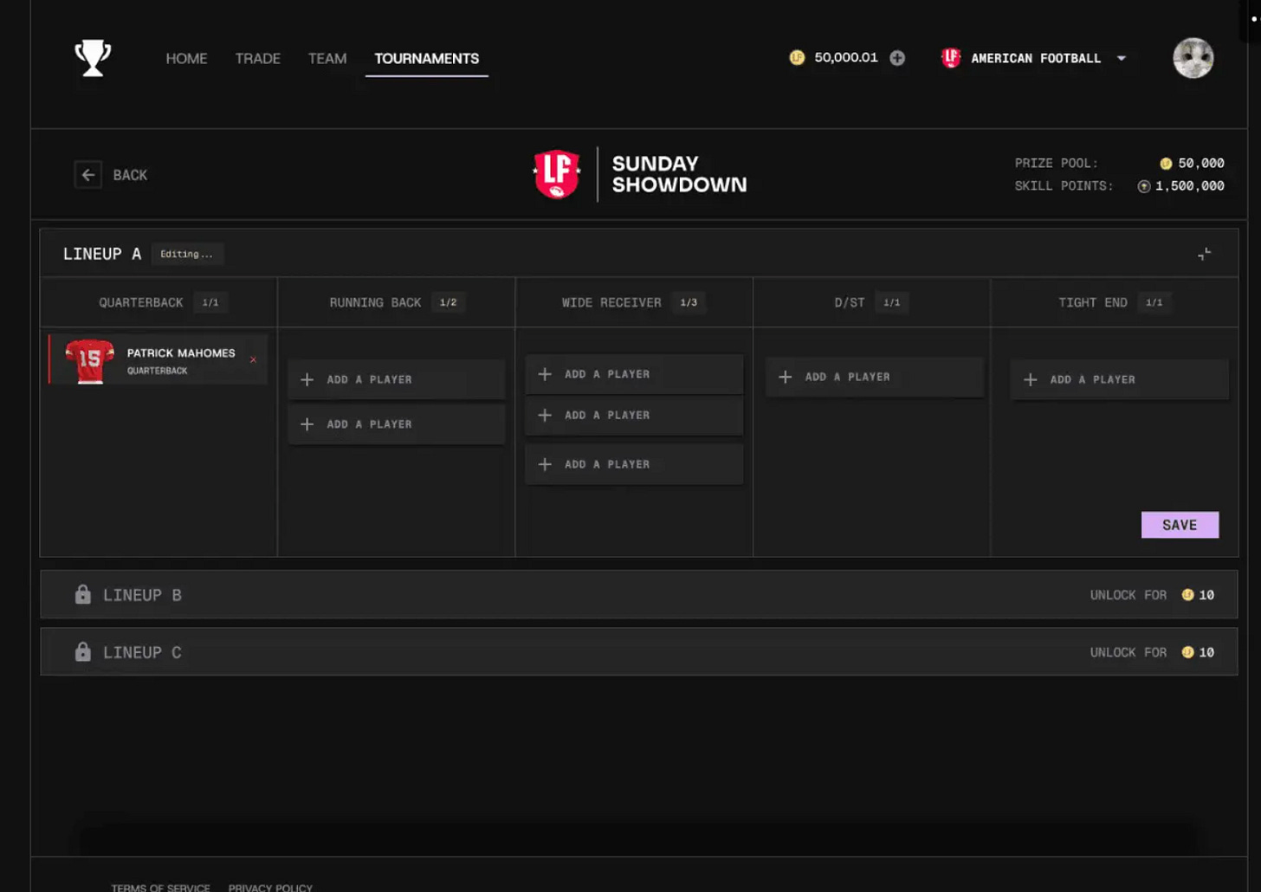Click the Quarterback 1/1 count badge

click(x=210, y=302)
